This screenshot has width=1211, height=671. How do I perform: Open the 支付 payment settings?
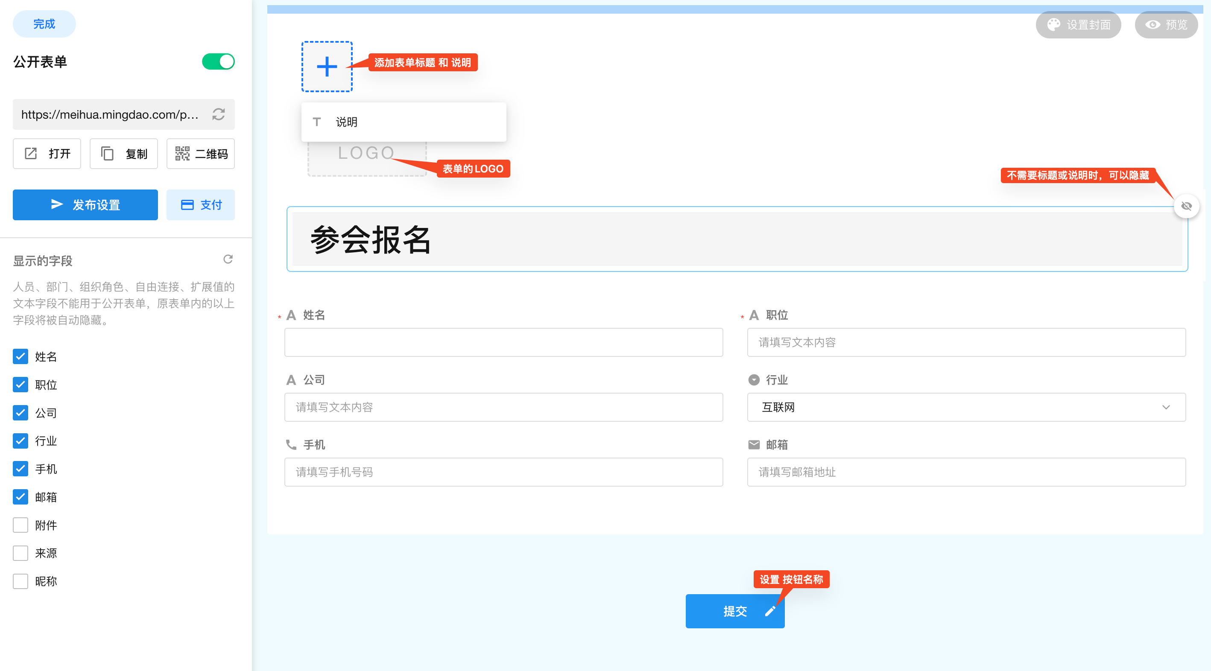201,205
